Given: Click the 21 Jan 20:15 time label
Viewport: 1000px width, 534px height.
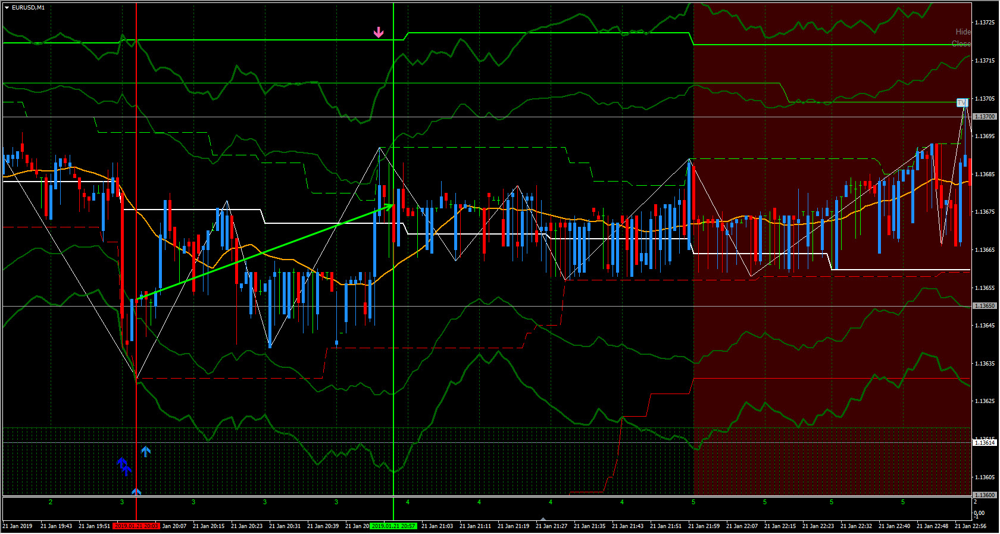Looking at the screenshot, I should click(x=208, y=526).
